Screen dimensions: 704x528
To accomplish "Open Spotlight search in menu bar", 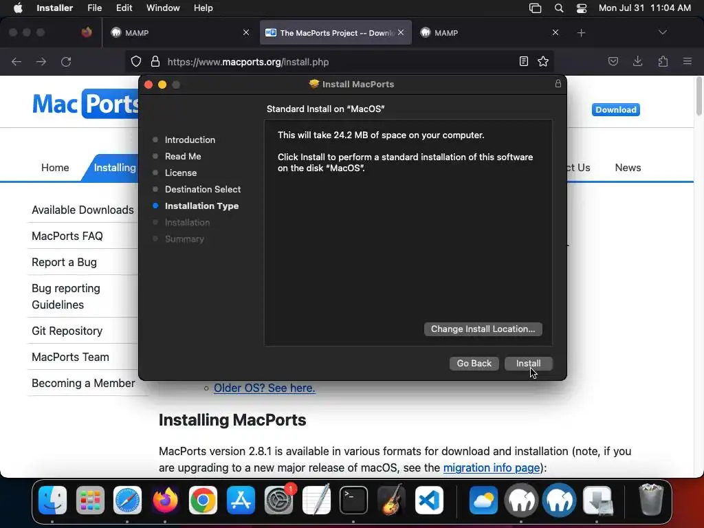I will [x=558, y=8].
